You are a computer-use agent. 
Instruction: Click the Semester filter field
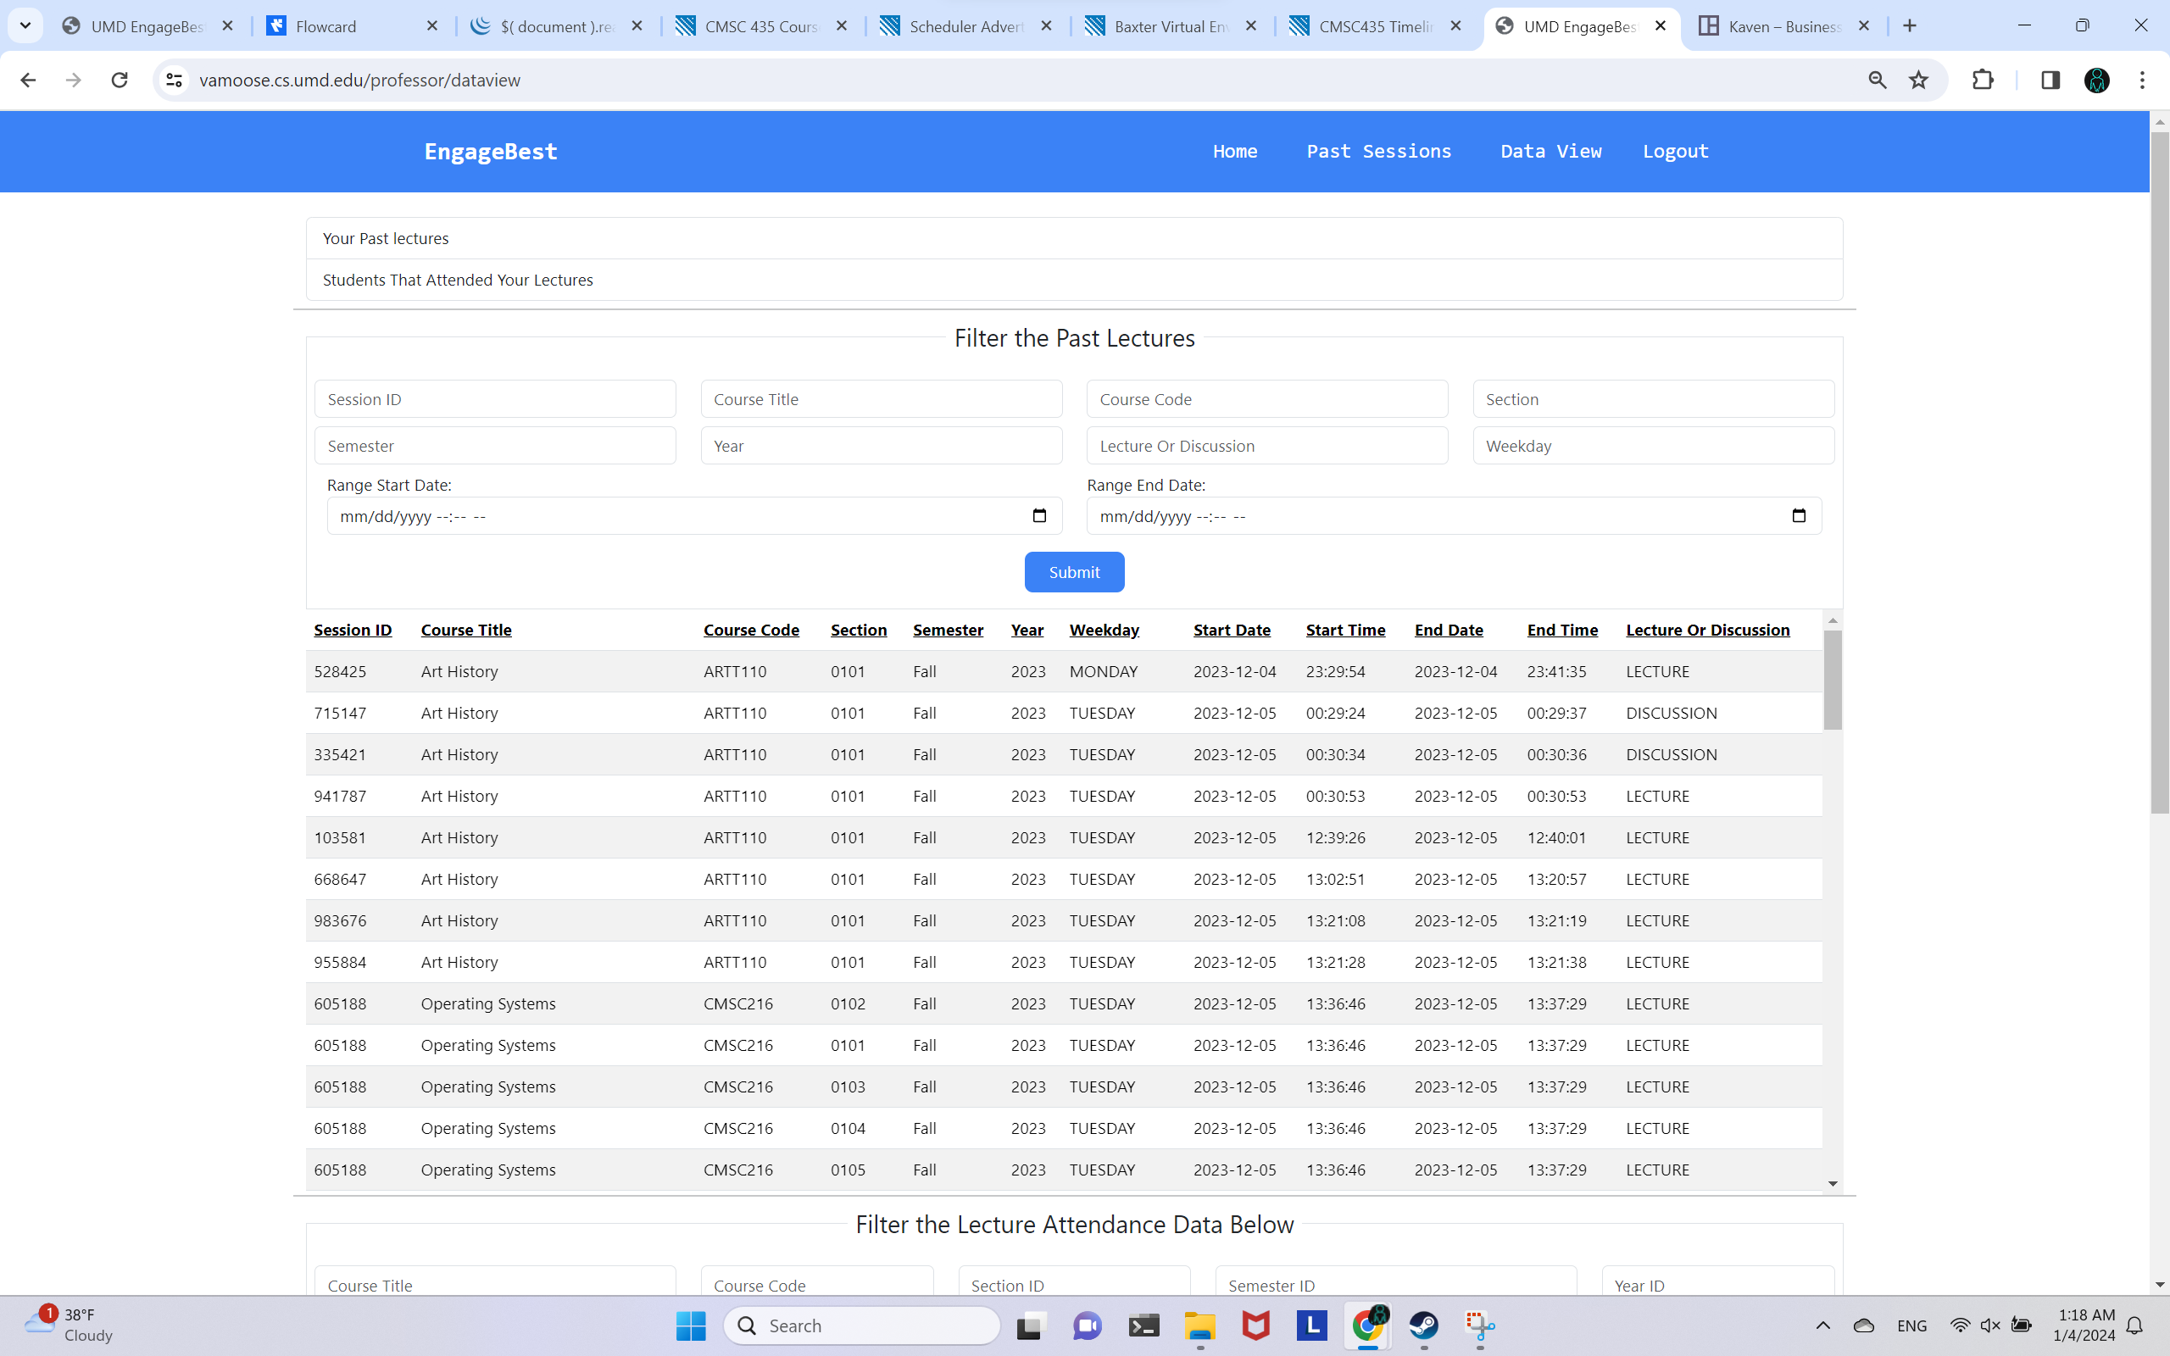click(x=495, y=446)
